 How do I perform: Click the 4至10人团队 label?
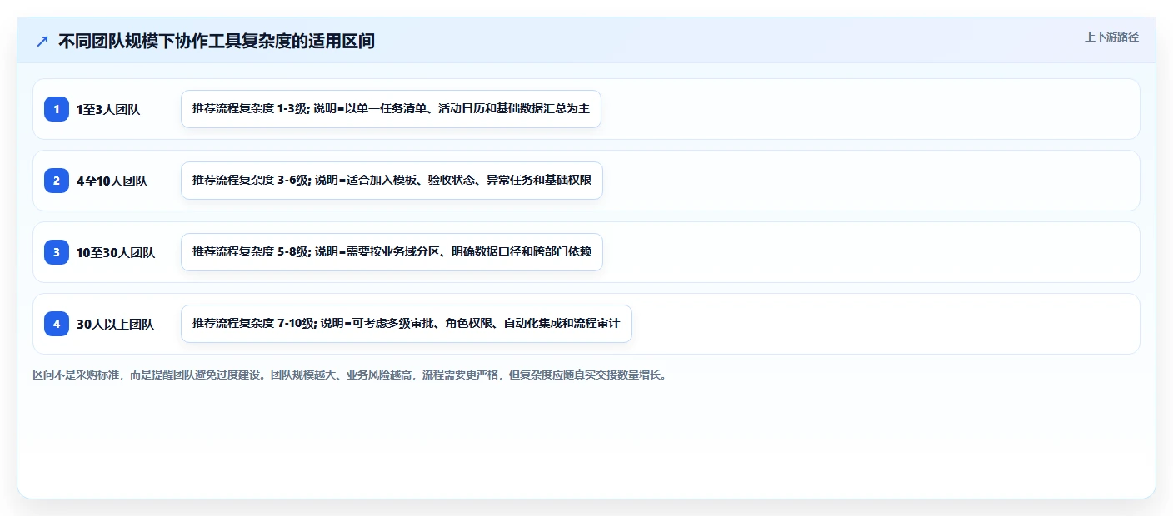(112, 181)
